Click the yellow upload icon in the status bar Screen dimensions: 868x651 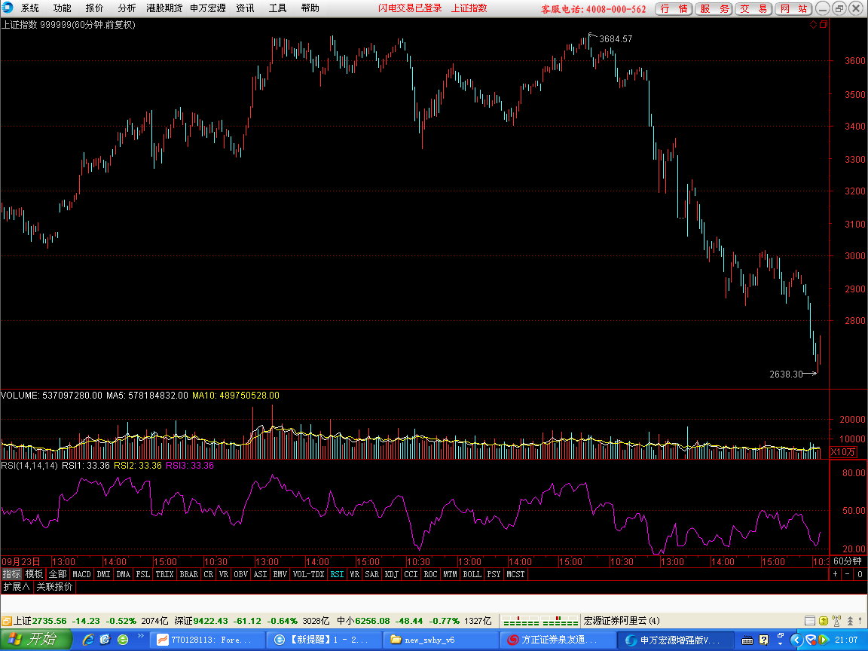[x=823, y=621]
